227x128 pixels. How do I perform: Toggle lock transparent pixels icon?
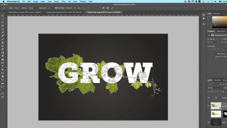tap(212, 91)
